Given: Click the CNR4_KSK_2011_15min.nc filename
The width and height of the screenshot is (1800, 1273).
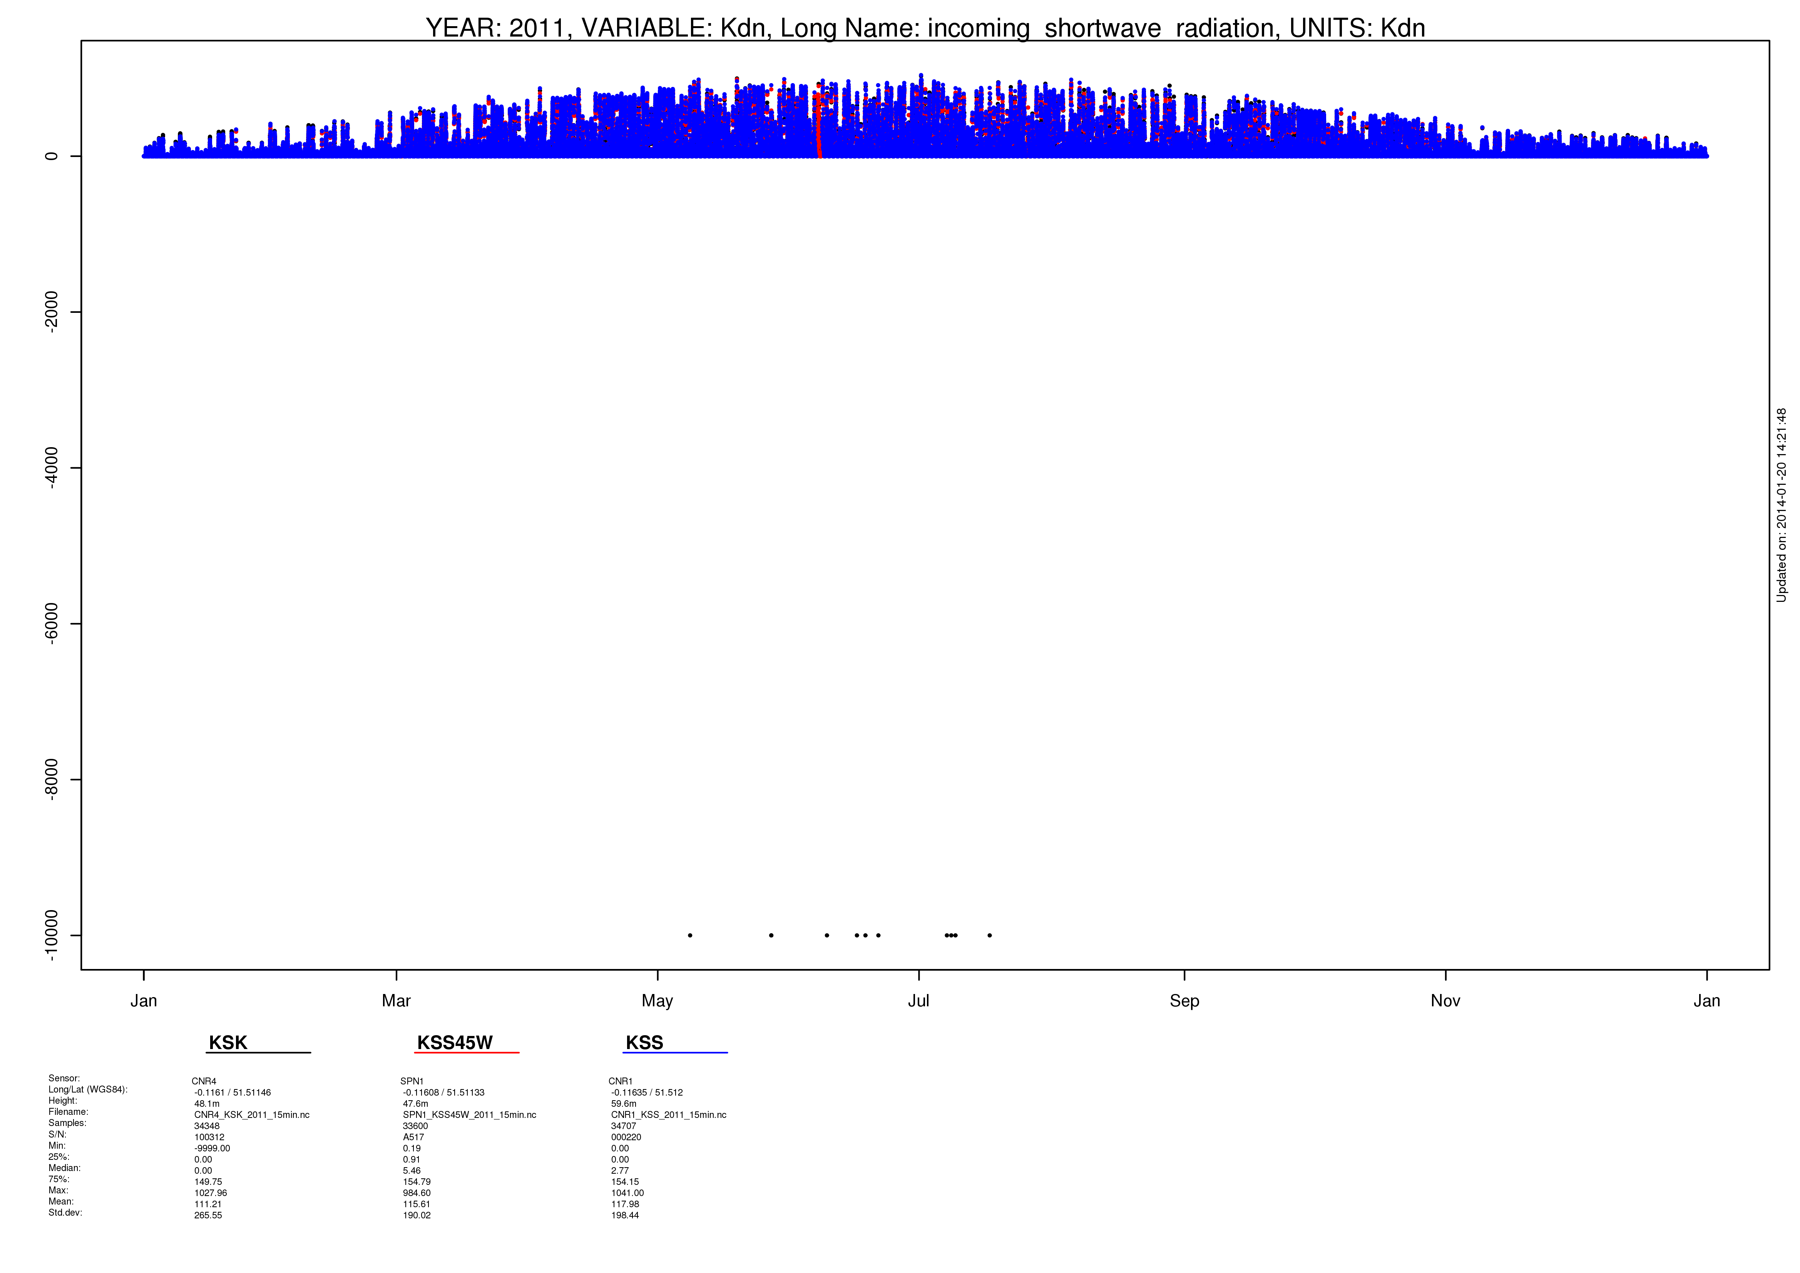Looking at the screenshot, I should [x=252, y=1115].
